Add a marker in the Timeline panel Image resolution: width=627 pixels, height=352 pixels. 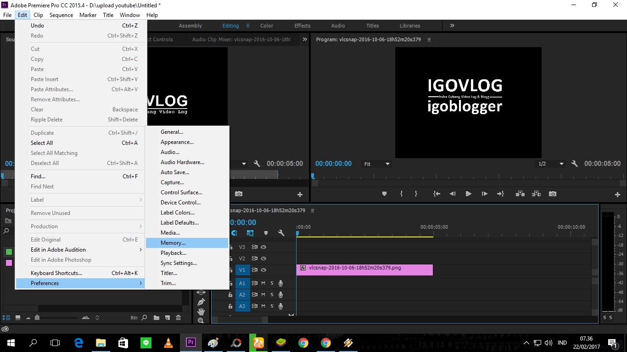point(266,233)
